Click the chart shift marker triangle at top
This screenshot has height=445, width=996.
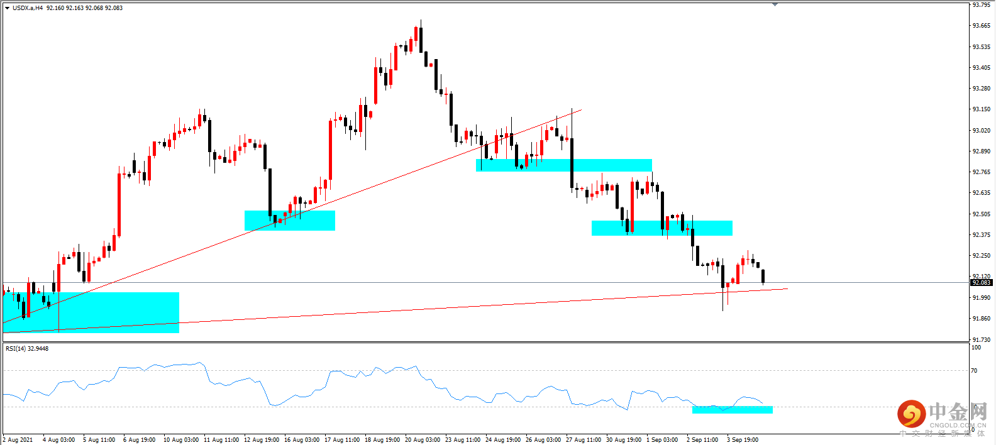tap(775, 4)
